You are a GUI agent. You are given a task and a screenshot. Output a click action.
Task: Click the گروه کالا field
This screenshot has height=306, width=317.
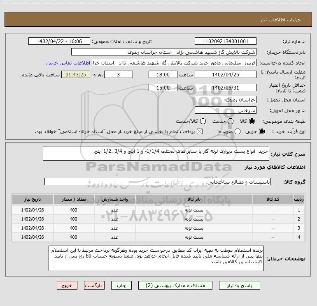(x=158, y=182)
